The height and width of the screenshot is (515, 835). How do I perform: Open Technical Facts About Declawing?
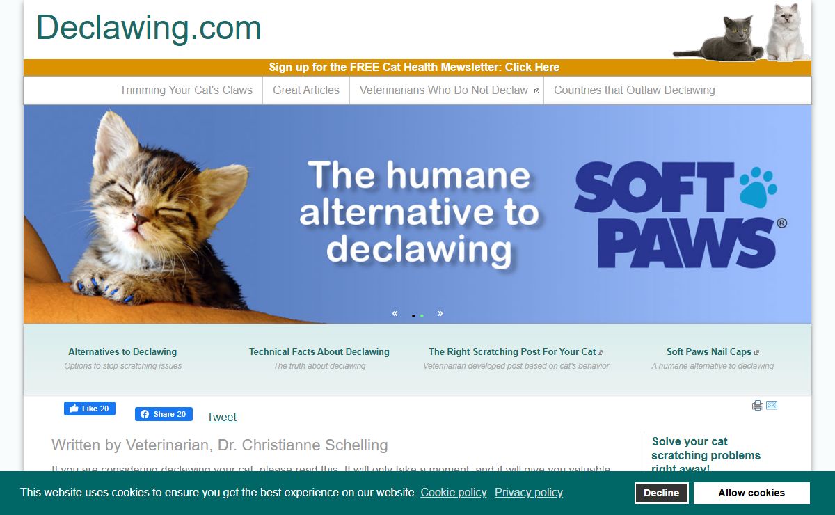point(319,352)
